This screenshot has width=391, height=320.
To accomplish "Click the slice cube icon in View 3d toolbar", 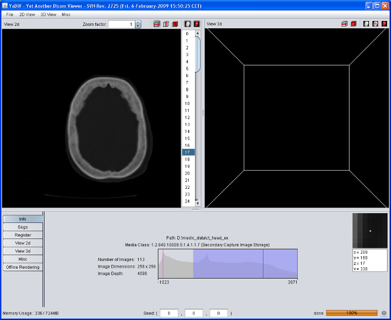I will 345,23.
